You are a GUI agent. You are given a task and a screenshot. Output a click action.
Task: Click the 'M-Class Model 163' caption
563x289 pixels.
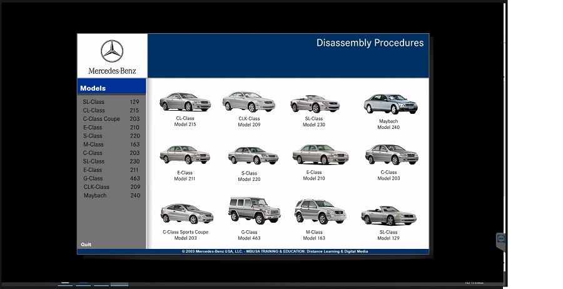[314, 235]
